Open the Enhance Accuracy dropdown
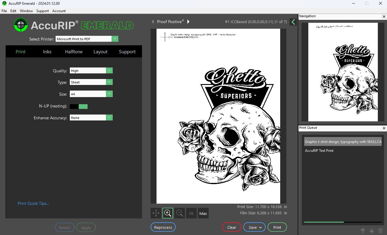The width and height of the screenshot is (387, 235). click(109, 117)
